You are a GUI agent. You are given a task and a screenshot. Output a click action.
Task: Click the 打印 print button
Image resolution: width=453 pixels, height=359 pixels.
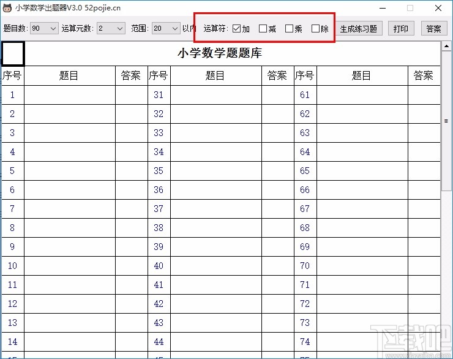click(x=401, y=28)
